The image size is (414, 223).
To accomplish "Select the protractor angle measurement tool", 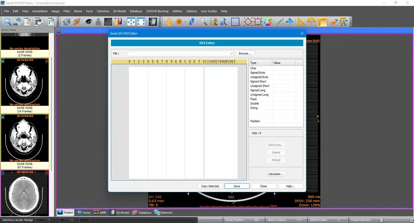I will [x=311, y=22].
